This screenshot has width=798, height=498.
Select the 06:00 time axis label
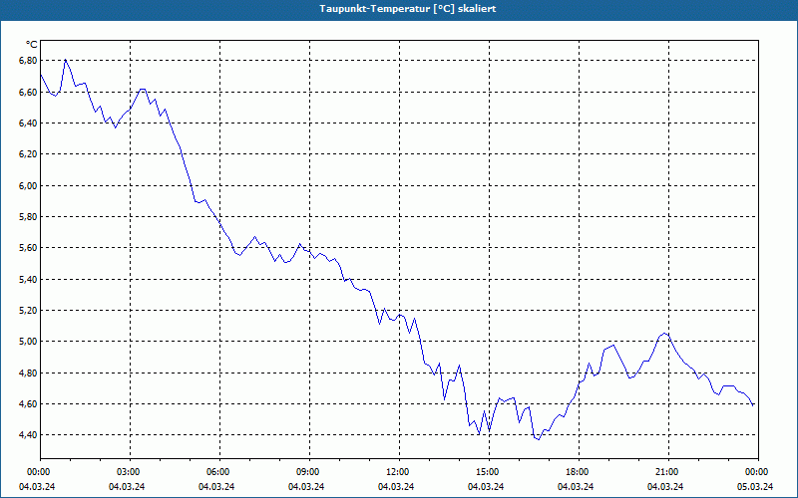tap(217, 472)
